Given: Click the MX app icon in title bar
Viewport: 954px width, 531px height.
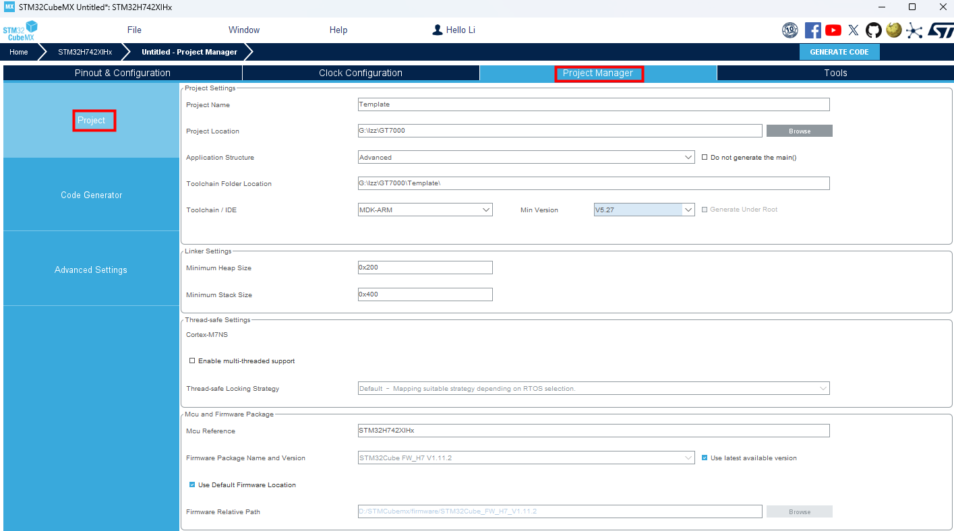Looking at the screenshot, I should click(x=9, y=7).
